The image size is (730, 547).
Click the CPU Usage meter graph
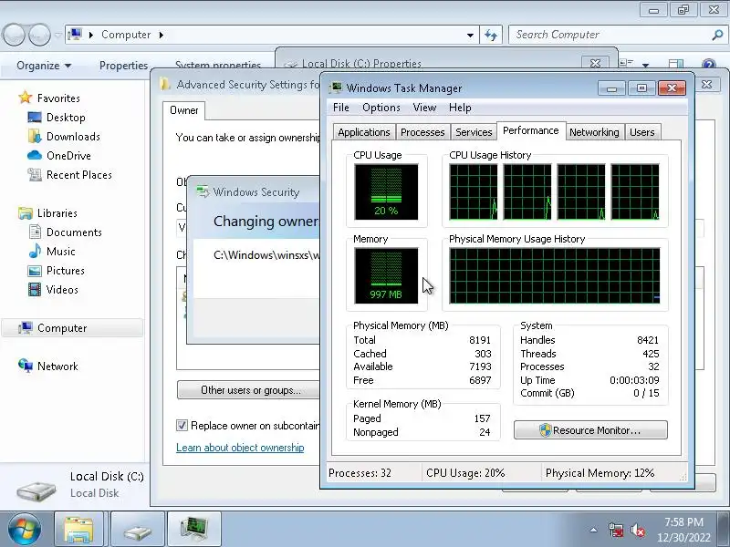point(386,191)
